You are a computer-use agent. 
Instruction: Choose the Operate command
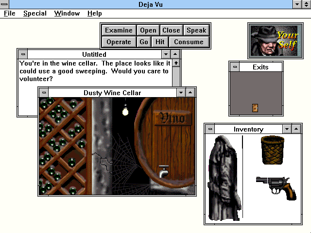point(119,42)
